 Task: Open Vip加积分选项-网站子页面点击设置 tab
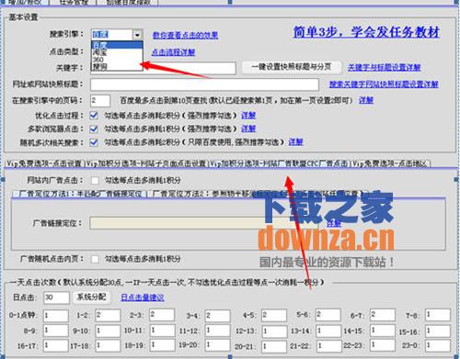click(x=146, y=163)
